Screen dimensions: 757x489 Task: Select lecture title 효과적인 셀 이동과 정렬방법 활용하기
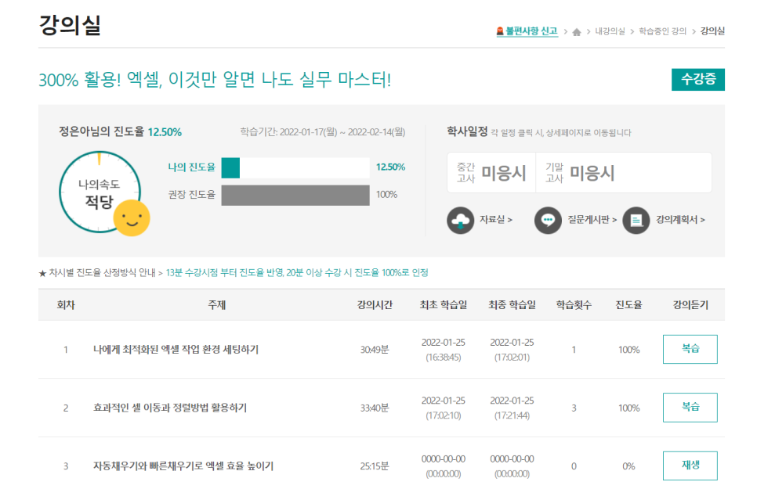(x=170, y=408)
